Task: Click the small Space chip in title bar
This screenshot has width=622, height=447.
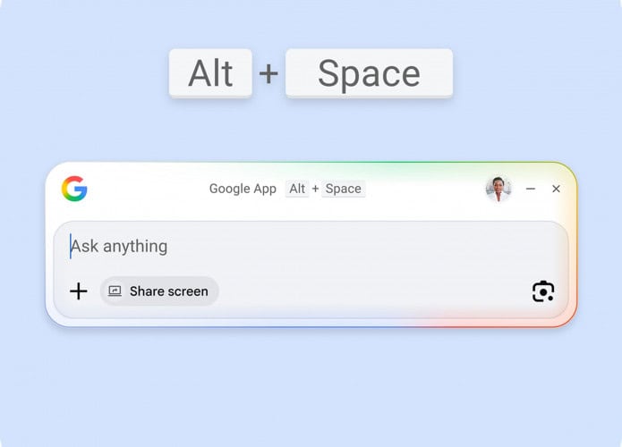Action: click(343, 189)
